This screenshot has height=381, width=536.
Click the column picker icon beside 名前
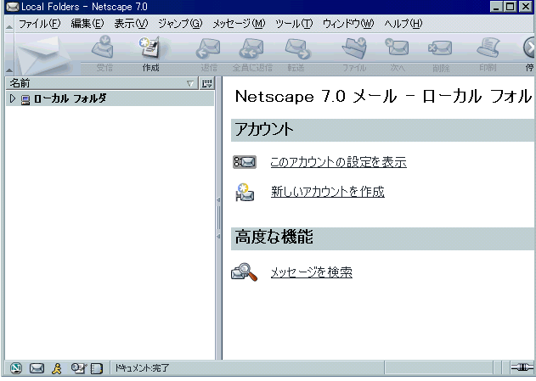click(x=206, y=83)
